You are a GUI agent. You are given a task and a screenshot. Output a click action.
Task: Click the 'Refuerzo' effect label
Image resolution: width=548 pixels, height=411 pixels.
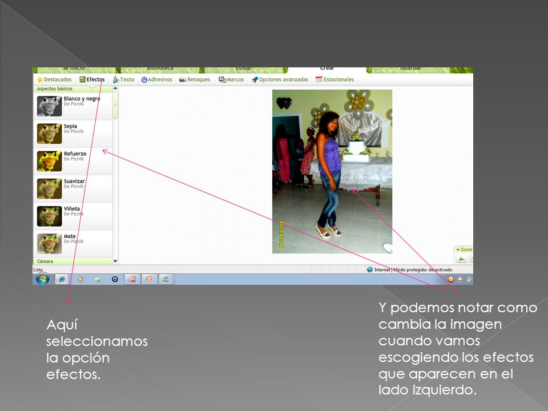click(75, 154)
